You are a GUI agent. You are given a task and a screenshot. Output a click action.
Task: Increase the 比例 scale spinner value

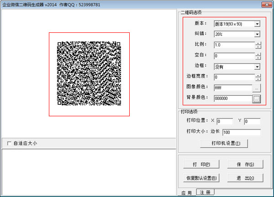pyautogui.click(x=258, y=43)
